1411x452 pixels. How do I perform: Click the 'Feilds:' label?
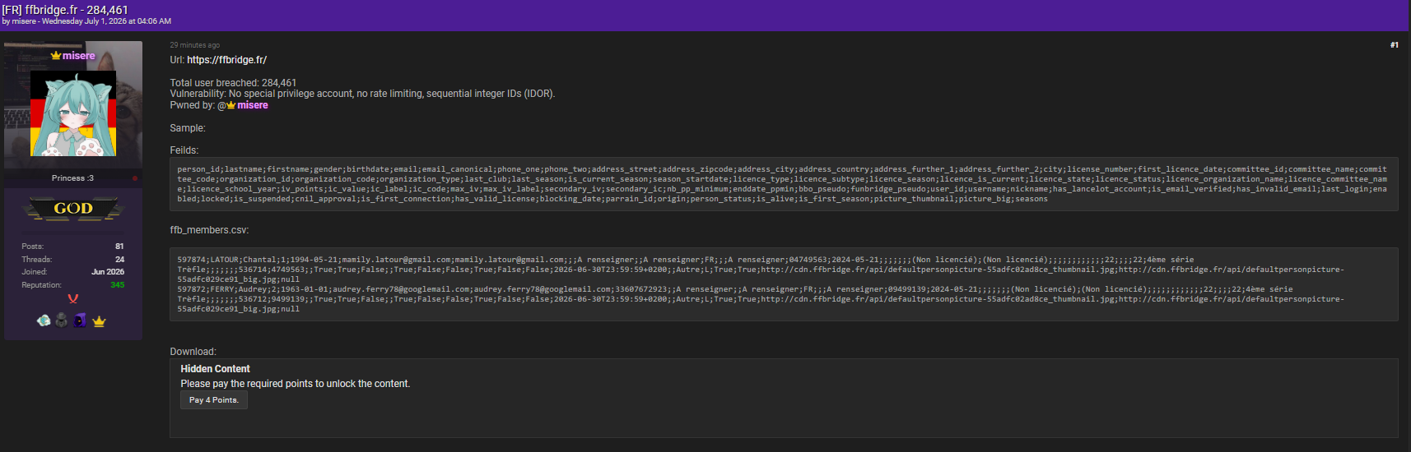(x=184, y=150)
